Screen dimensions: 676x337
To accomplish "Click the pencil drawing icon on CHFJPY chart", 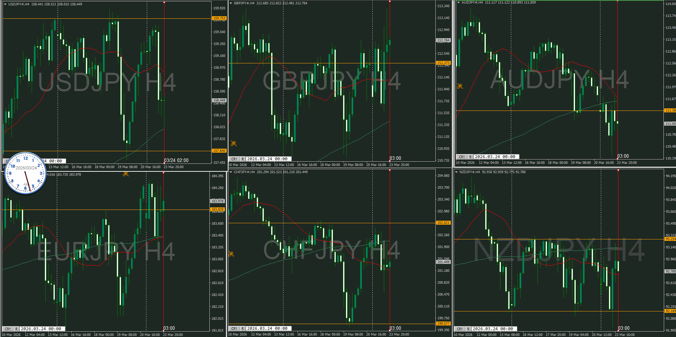I will [x=231, y=254].
